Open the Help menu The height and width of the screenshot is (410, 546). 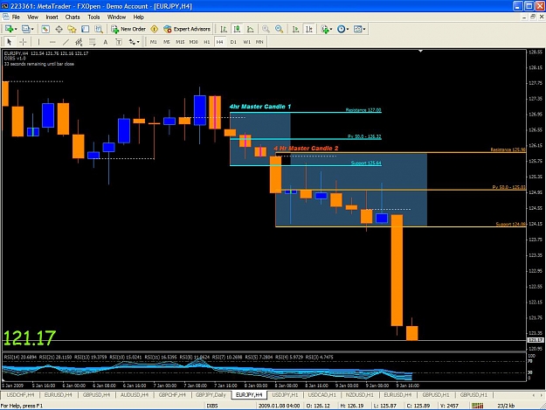coord(138,17)
